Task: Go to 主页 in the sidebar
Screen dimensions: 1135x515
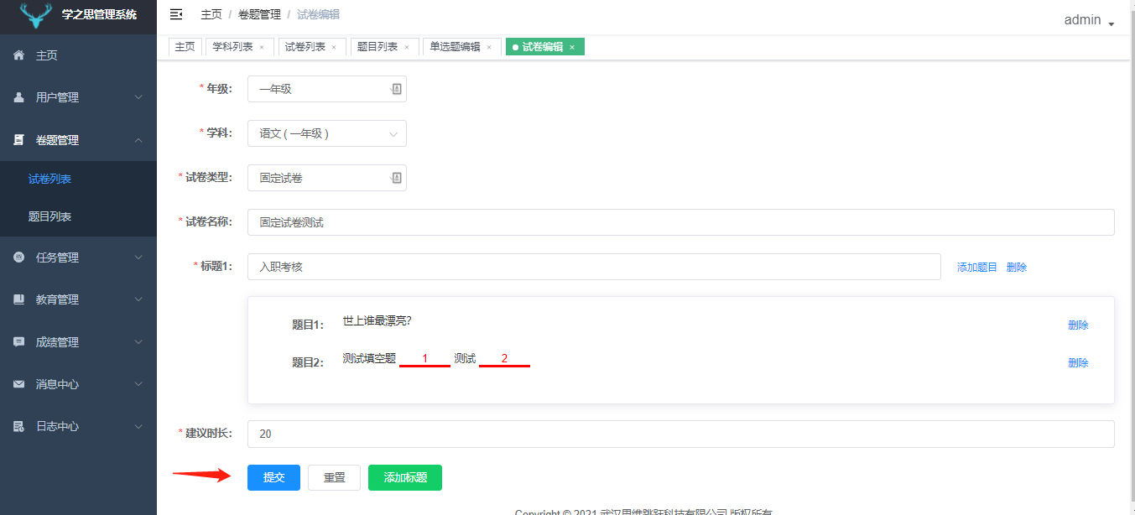Action: point(78,55)
